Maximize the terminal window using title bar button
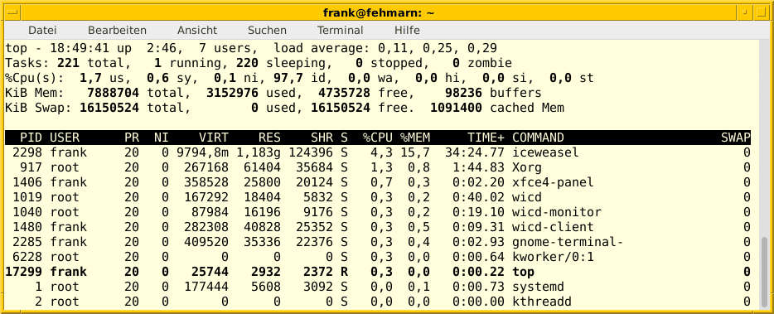This screenshot has height=314, width=774. (761, 12)
